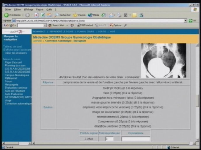201x150 pixels.
Task: Open the mail icon dropdown arrow
Action: 115,15
